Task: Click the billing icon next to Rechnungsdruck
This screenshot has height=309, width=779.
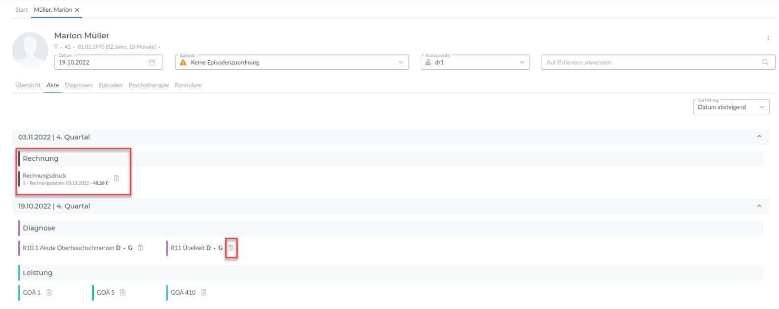Action: pos(116,179)
